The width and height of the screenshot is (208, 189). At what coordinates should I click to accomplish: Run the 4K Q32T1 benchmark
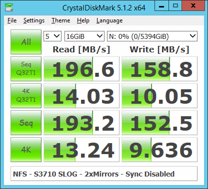point(26,96)
